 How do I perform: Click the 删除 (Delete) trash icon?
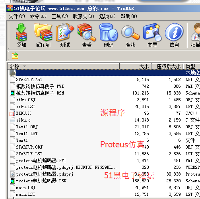[x=109, y=35]
